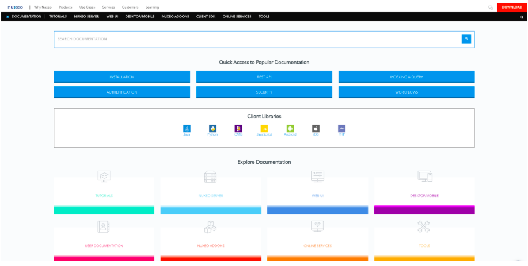Open Indexing & Query quick access button
Screen dimensions: 528x266
(407, 77)
